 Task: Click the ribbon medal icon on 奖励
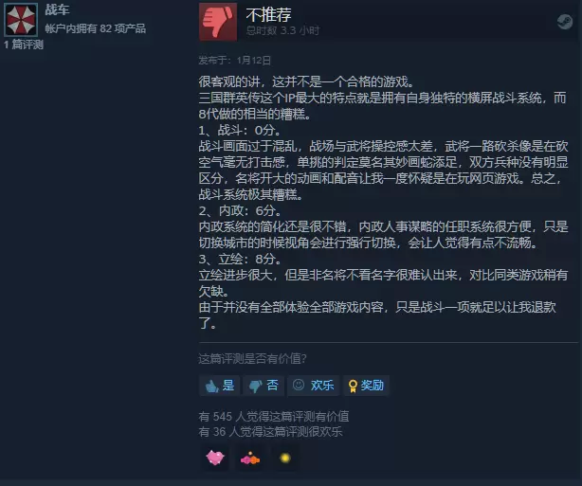pyautogui.click(x=353, y=387)
